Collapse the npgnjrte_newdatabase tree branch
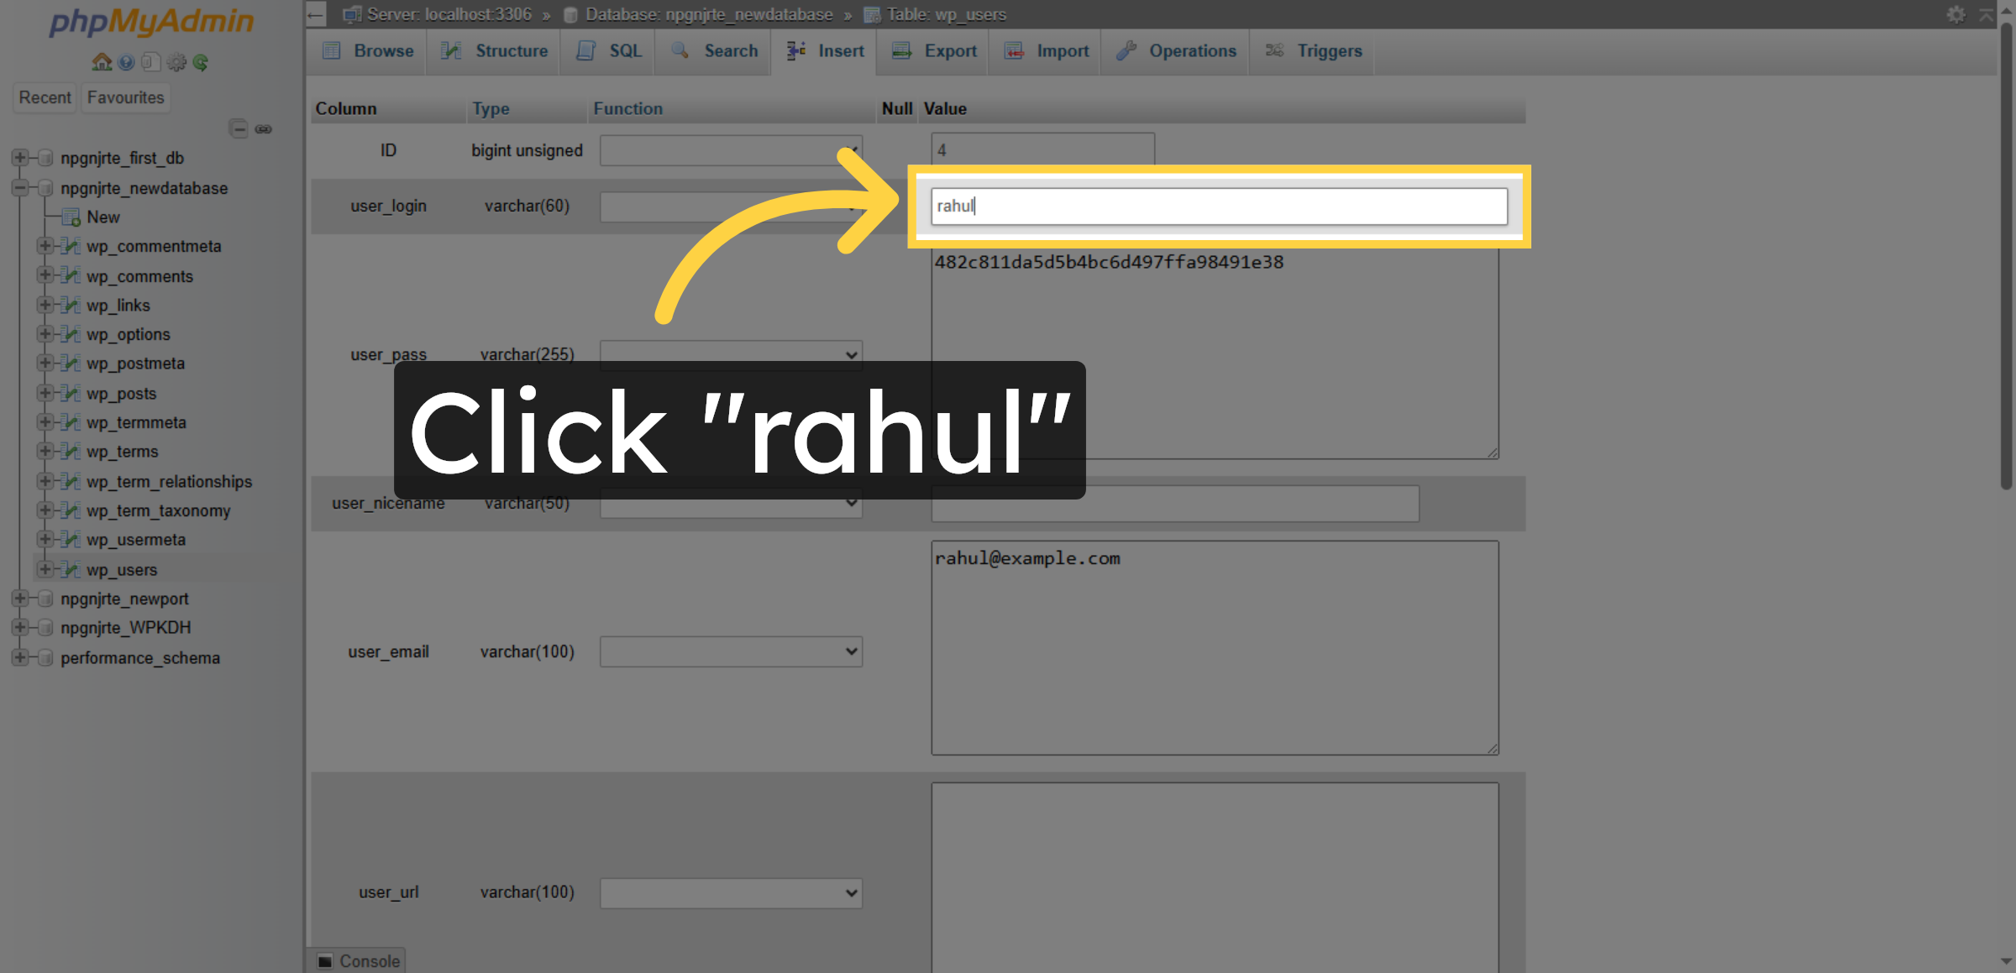This screenshot has height=973, width=2016. 20,188
